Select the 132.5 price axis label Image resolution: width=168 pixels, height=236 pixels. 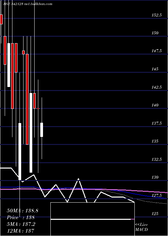pyautogui.click(x=157, y=159)
